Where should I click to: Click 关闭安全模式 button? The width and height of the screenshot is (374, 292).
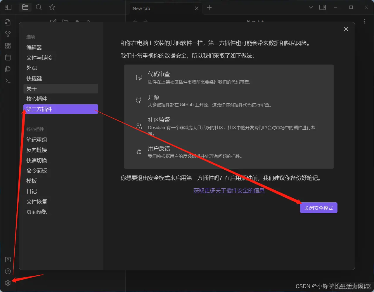click(x=318, y=208)
